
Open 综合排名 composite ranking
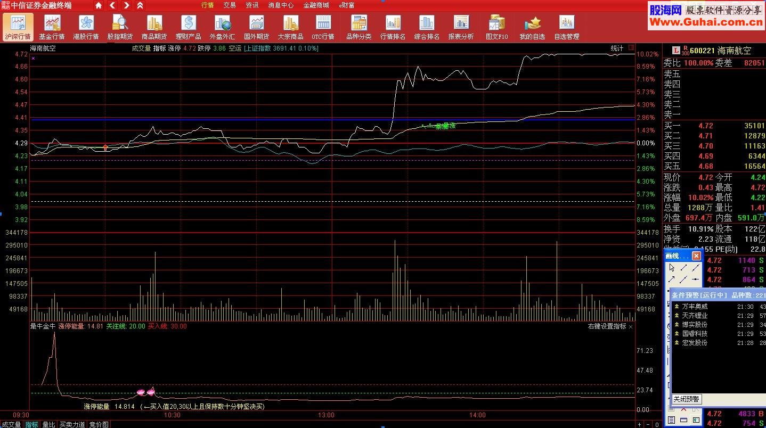(x=427, y=27)
